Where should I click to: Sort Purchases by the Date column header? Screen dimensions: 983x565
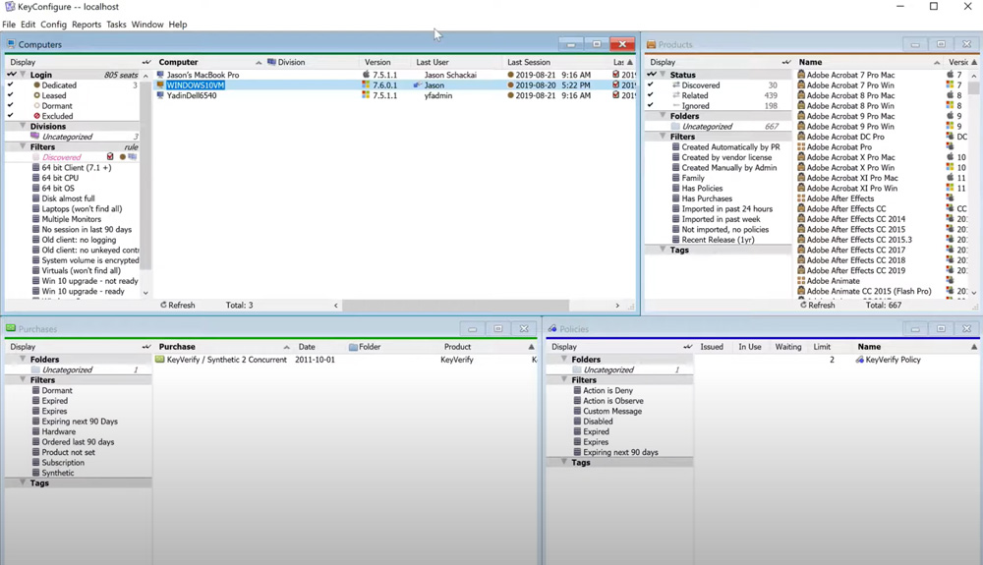[x=307, y=347]
